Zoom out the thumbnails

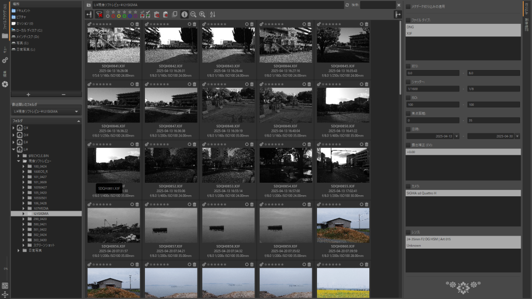pos(193,14)
